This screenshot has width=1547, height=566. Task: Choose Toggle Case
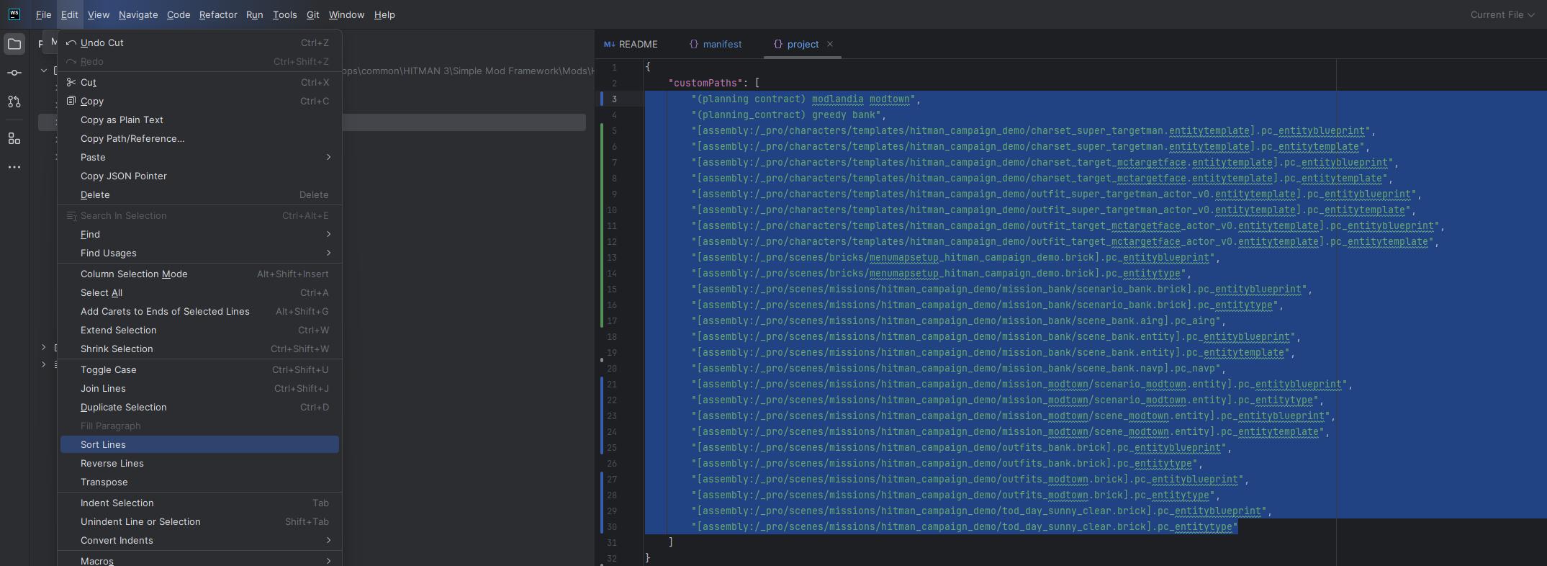coord(199,369)
